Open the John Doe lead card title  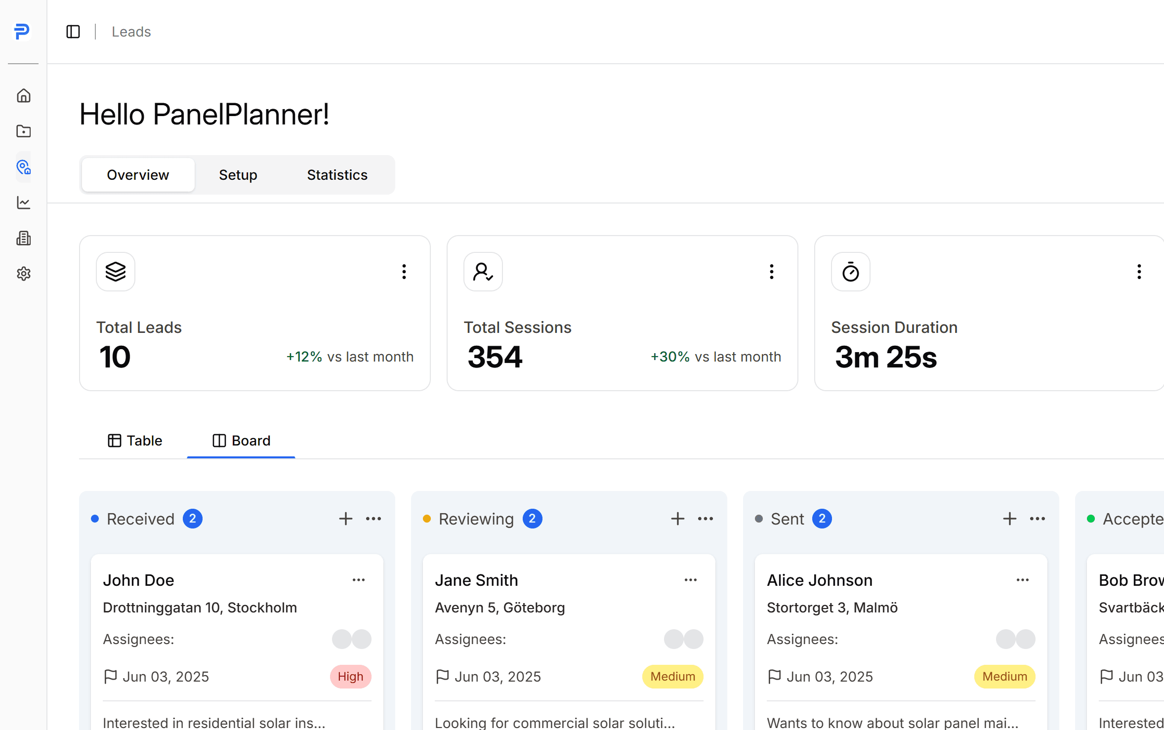pyautogui.click(x=139, y=580)
